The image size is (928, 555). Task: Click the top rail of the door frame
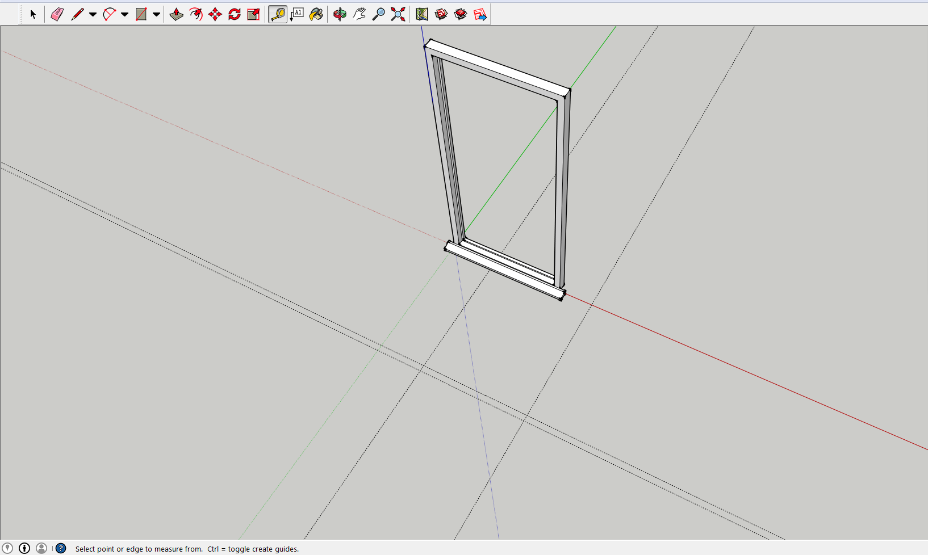[x=498, y=67]
